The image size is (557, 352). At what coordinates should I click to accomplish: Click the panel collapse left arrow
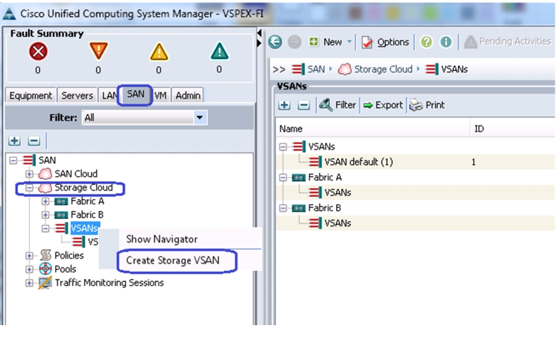[259, 33]
